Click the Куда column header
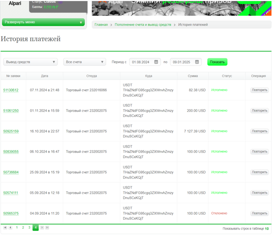 coord(149,76)
